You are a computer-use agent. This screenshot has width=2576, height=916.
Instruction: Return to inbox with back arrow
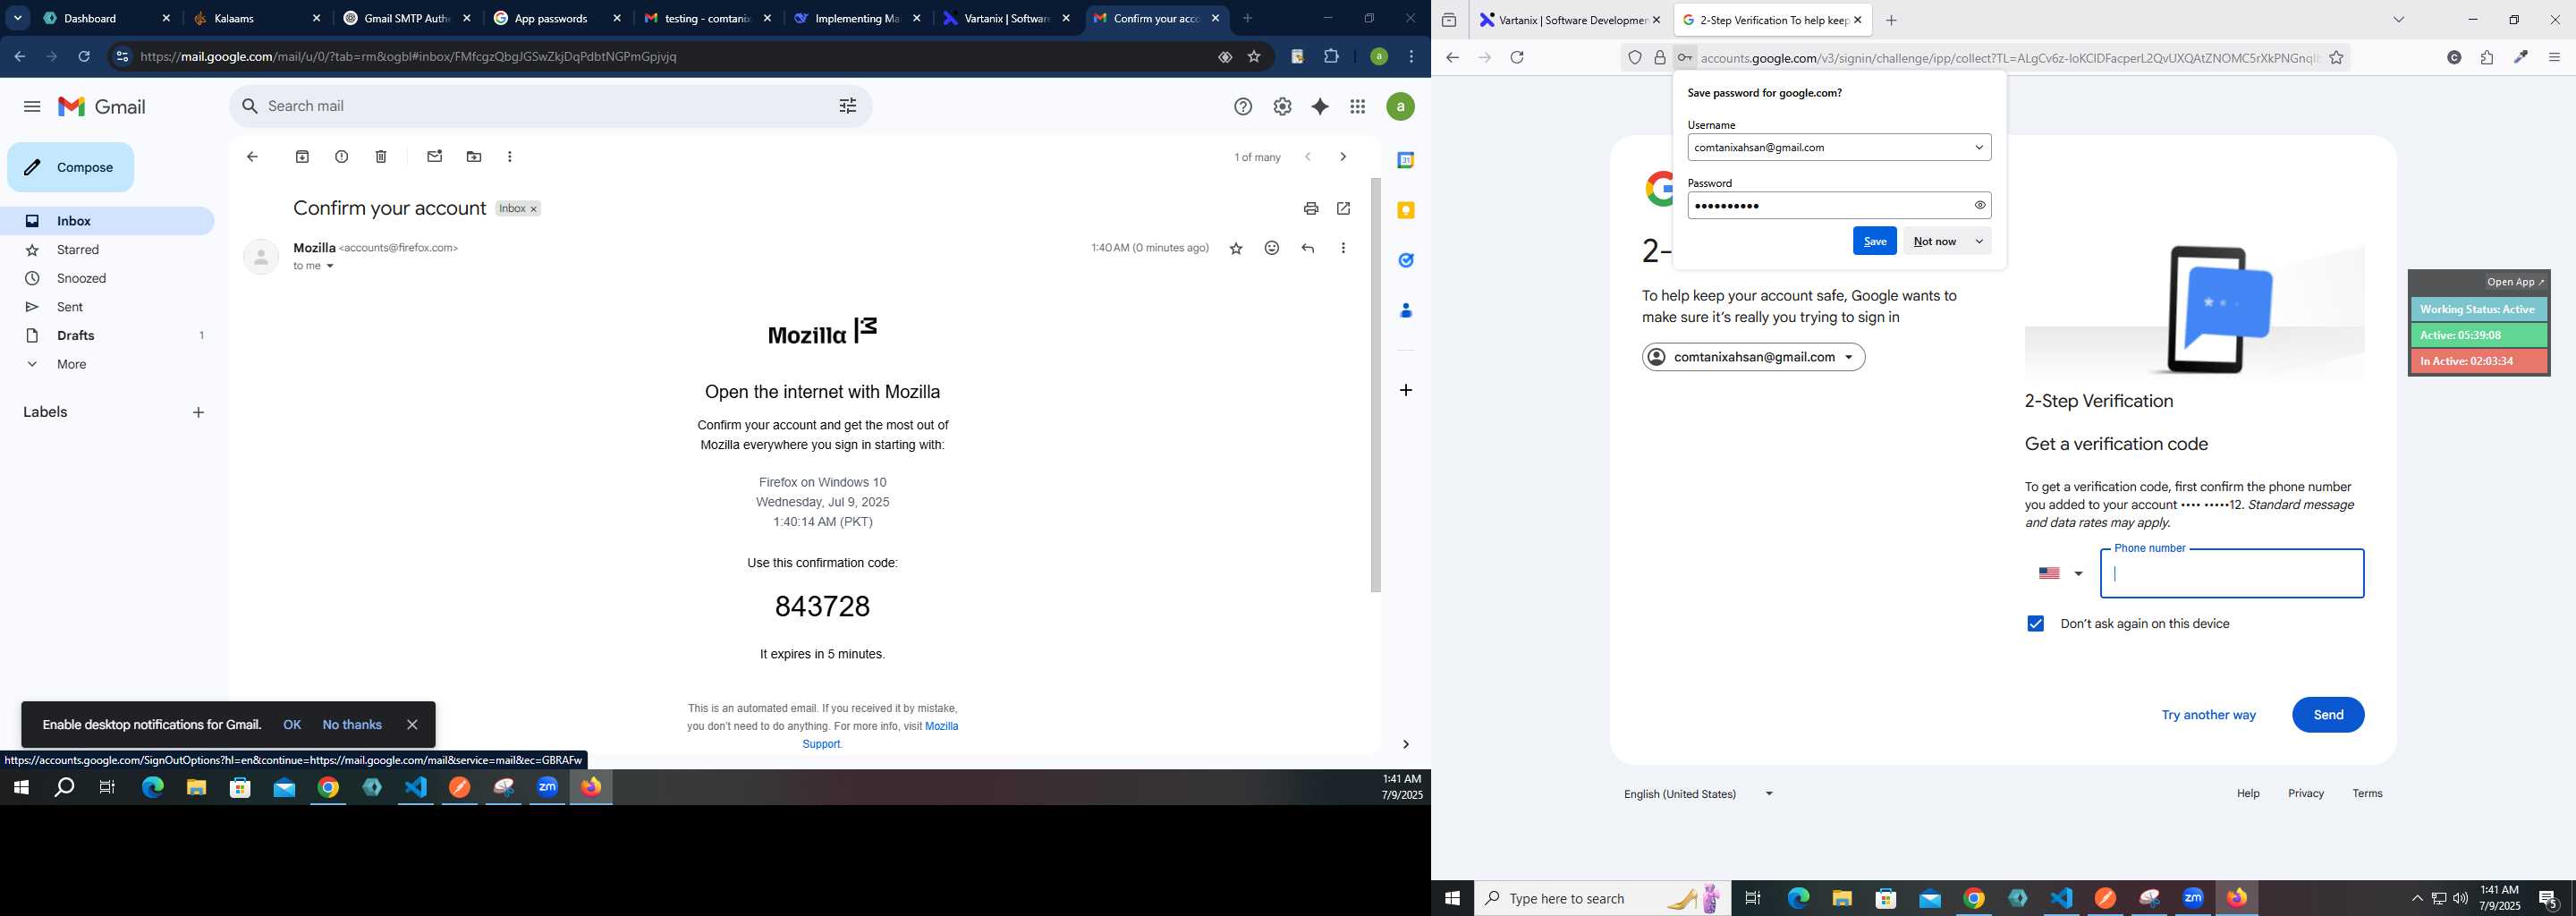pyautogui.click(x=252, y=156)
